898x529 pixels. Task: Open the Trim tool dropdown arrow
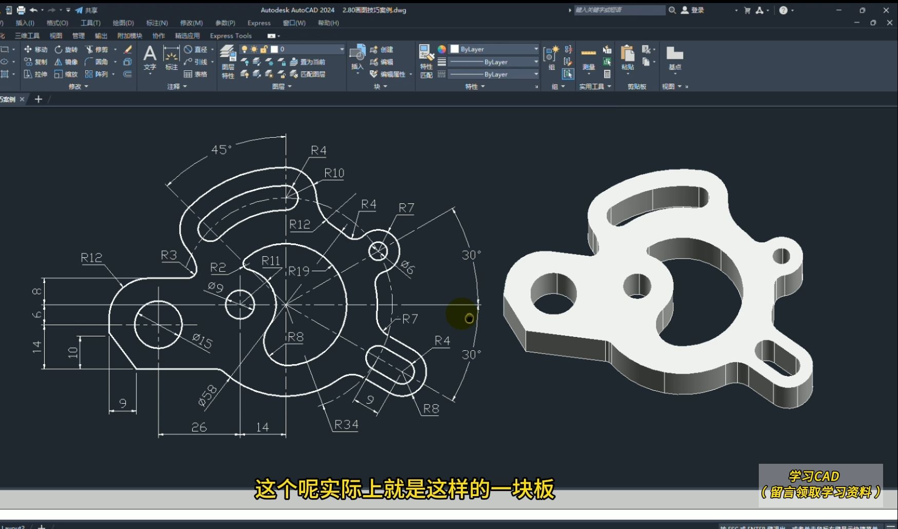(x=115, y=49)
